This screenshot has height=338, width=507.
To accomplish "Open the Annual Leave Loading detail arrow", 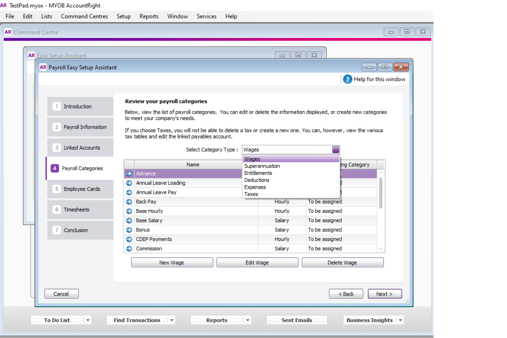I will point(129,183).
